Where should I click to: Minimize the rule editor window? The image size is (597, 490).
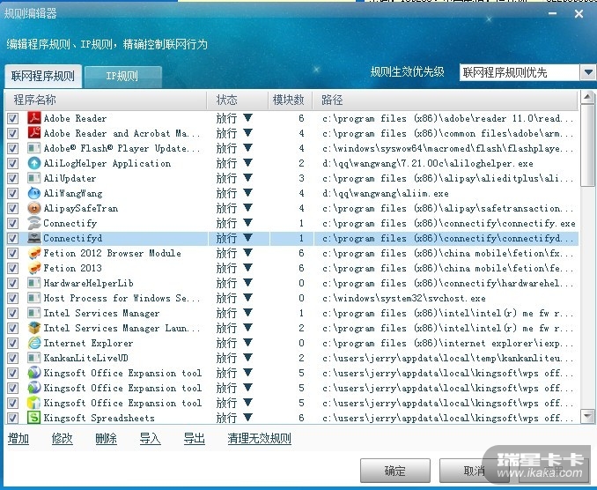(552, 14)
